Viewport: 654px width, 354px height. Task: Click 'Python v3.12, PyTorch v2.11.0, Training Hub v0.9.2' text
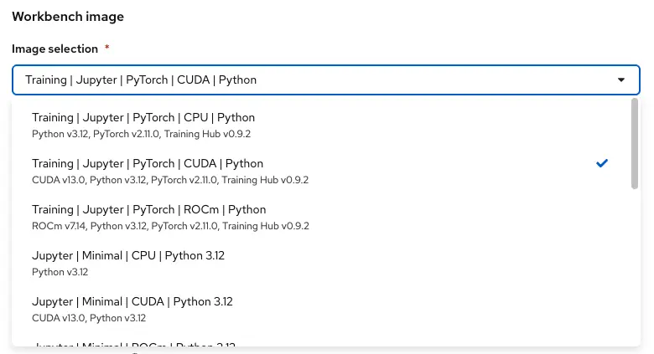coord(142,134)
